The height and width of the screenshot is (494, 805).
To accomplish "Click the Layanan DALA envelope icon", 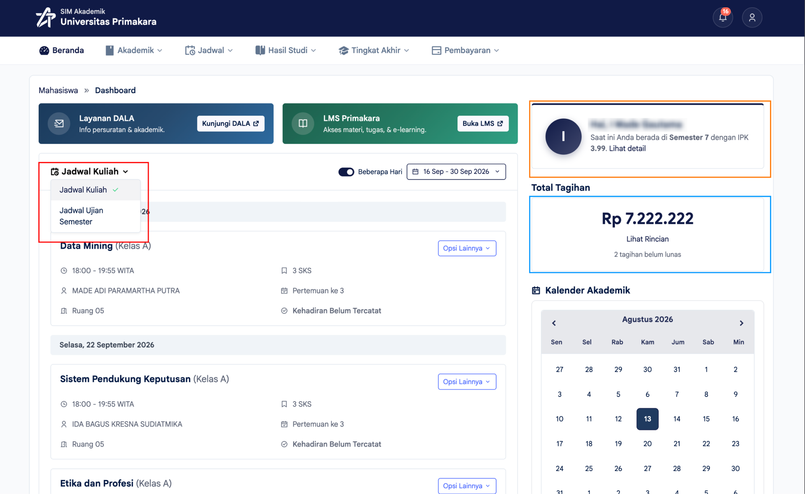I will (x=59, y=124).
